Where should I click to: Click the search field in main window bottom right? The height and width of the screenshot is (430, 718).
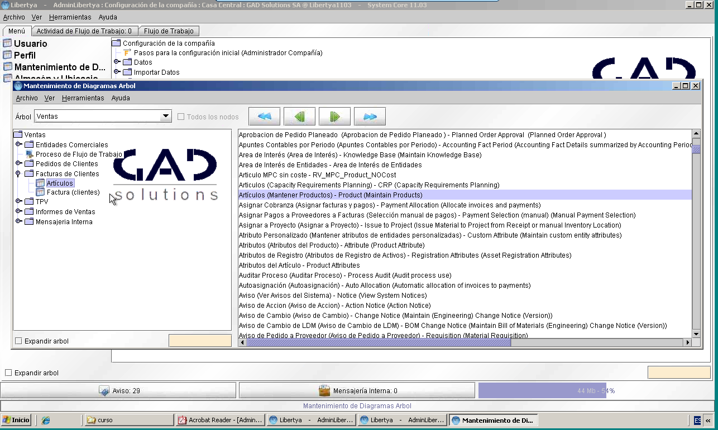(679, 372)
